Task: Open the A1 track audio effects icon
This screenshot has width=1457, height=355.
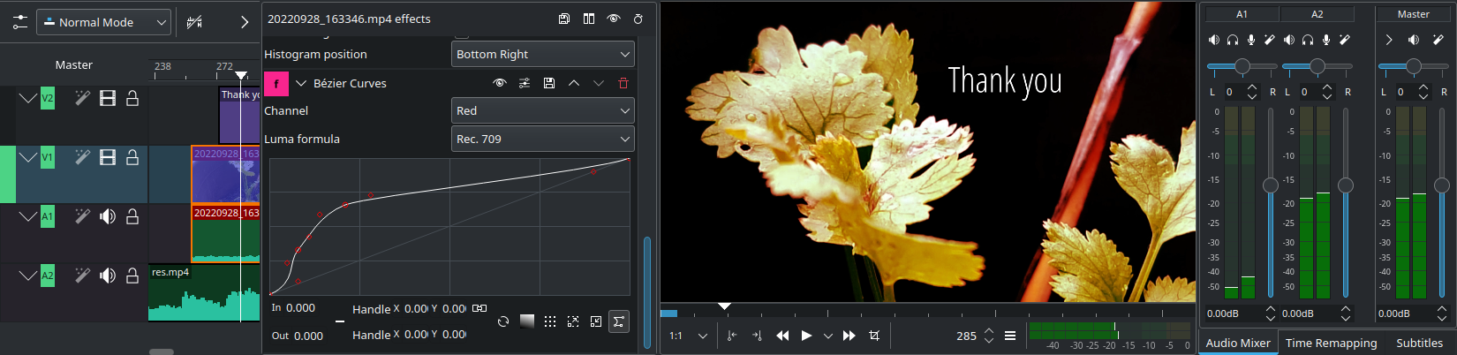Action: (x=82, y=216)
